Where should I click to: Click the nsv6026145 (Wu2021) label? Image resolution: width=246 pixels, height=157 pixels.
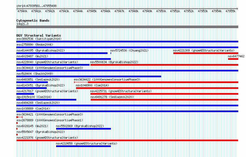coord(32,126)
